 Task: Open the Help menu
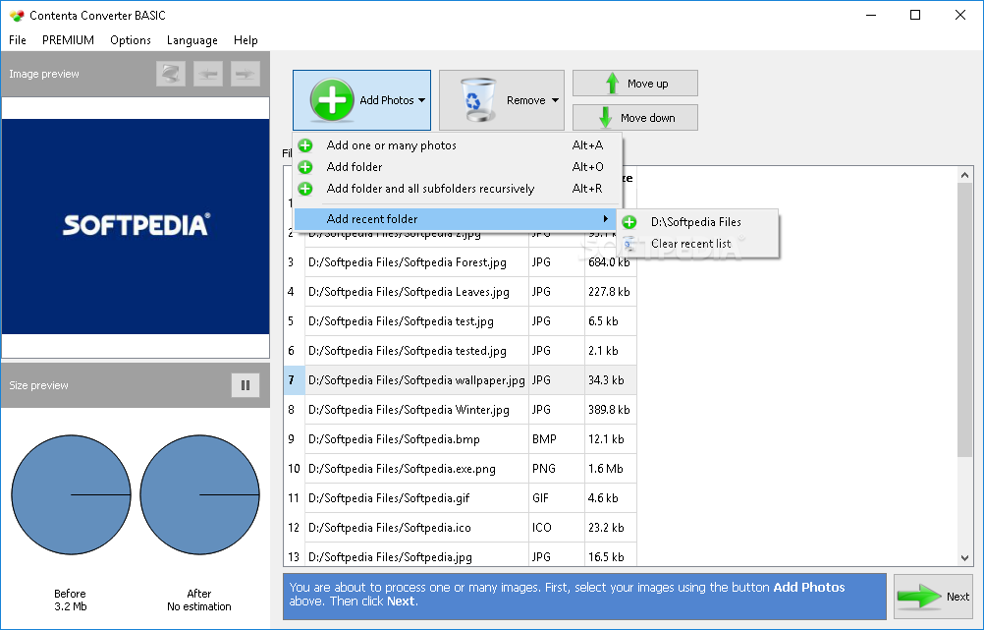click(246, 40)
